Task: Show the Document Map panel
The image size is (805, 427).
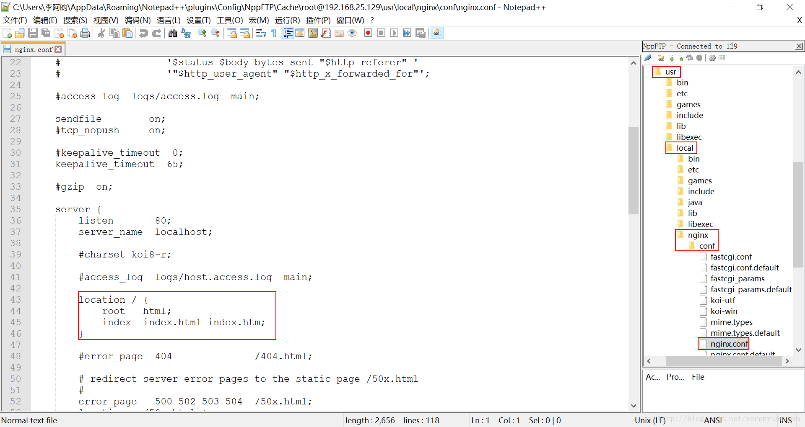Action: (x=313, y=33)
